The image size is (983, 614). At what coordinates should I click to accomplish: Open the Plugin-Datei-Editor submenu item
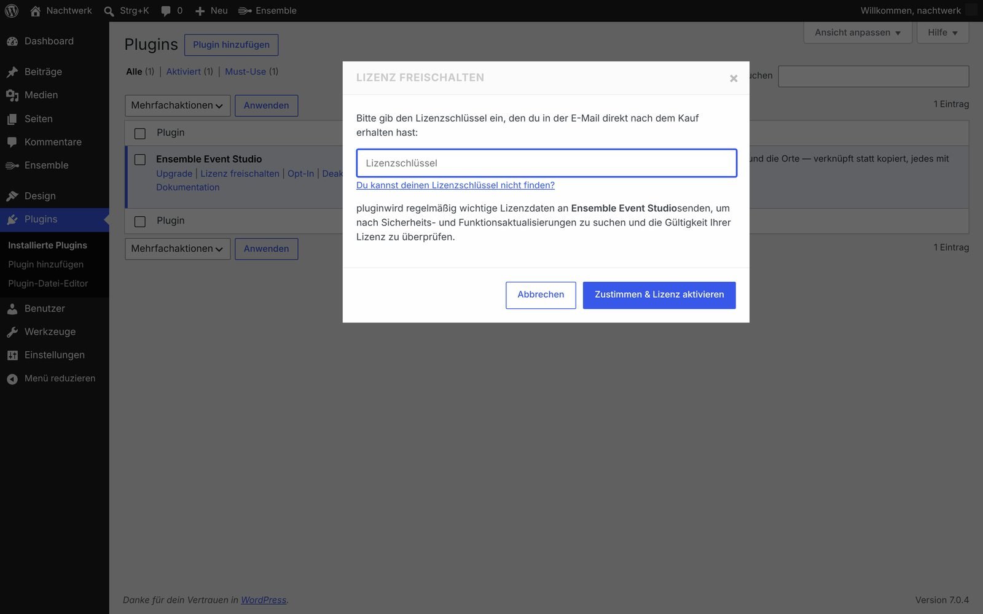(48, 283)
